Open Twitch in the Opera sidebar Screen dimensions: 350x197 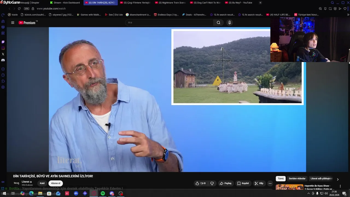(3, 42)
